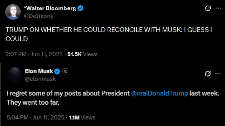Open Grok explain icon on Elon Musk's post
This screenshot has width=225, height=126.
pos(208,74)
